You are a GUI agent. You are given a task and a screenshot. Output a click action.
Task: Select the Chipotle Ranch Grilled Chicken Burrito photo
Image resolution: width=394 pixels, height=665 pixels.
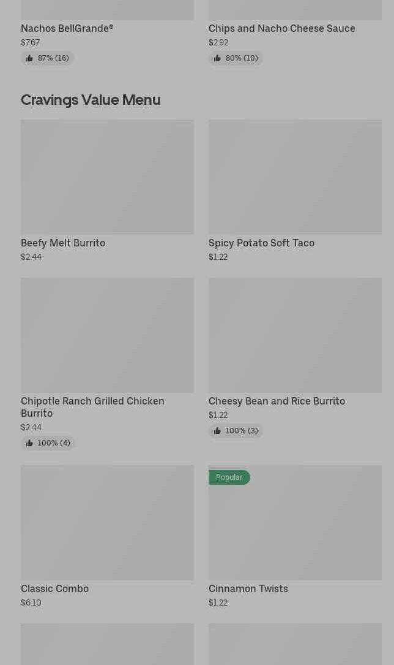click(x=107, y=335)
